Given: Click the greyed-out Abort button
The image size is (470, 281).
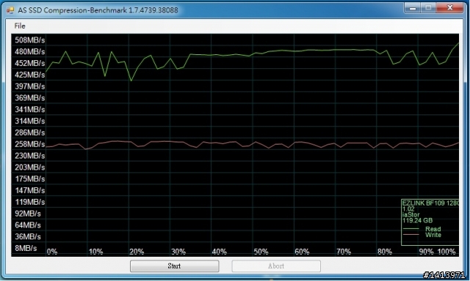Looking at the screenshot, I should coord(276,266).
